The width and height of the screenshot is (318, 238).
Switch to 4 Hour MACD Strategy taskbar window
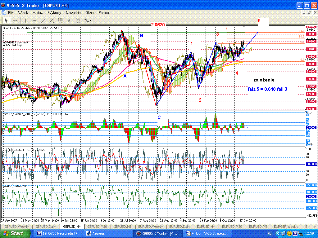tap(207, 234)
